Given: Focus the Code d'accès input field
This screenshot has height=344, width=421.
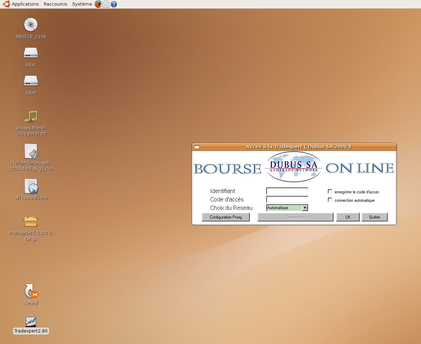Looking at the screenshot, I should point(287,200).
